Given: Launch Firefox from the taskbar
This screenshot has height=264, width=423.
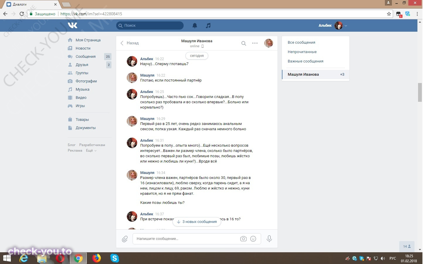Looking at the screenshot, I should 96,258.
